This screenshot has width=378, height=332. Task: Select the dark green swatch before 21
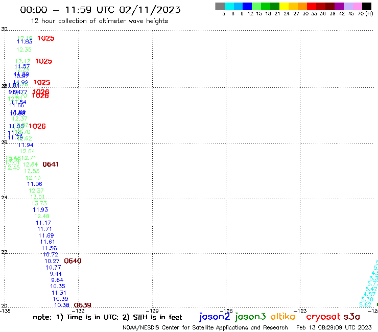tap(275, 6)
